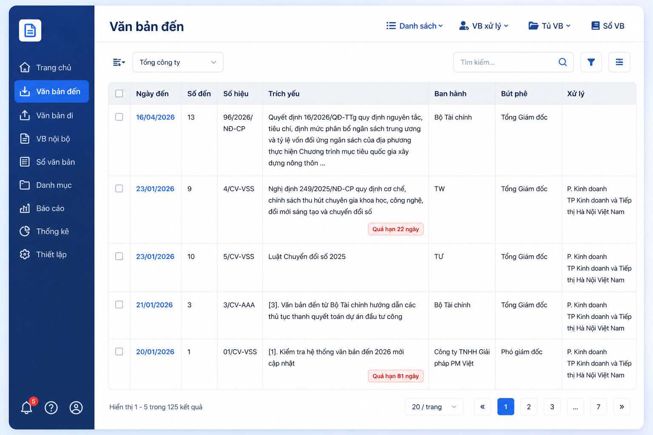Expand the VB xử lý menu chevron

(x=506, y=26)
